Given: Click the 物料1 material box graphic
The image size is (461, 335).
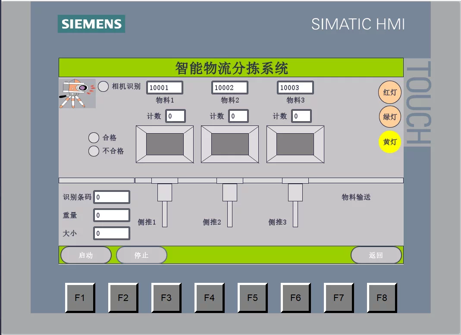Looking at the screenshot, I should [165, 144].
